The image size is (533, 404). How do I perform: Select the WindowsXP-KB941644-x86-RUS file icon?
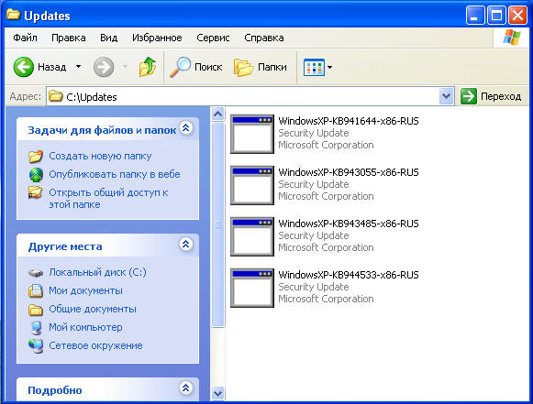tap(252, 134)
